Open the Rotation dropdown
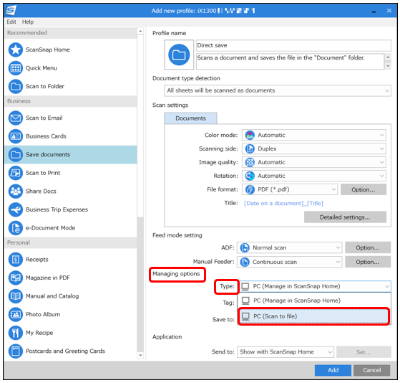The height and width of the screenshot is (383, 400). click(x=314, y=176)
